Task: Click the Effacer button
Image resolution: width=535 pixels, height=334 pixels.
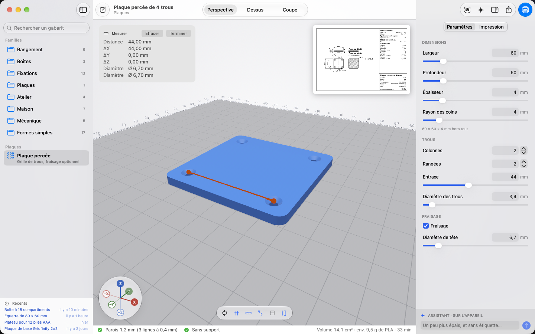Action: [x=152, y=33]
